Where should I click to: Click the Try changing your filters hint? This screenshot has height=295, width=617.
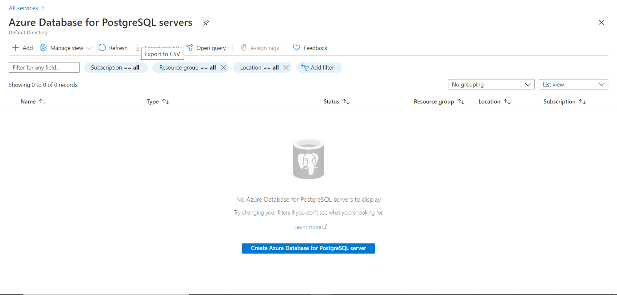(x=308, y=212)
